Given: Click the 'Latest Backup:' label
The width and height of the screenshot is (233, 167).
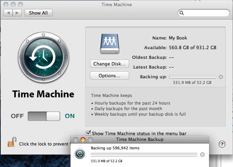Looking at the screenshot, I should [x=150, y=67].
